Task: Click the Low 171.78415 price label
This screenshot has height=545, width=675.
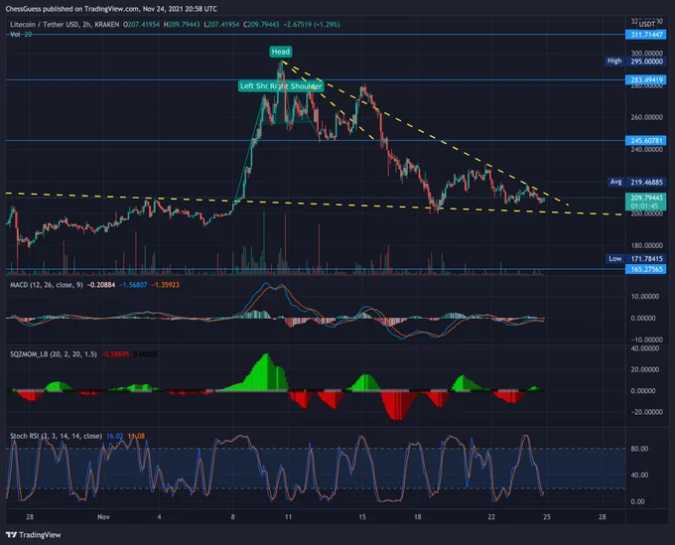Action: pos(636,259)
